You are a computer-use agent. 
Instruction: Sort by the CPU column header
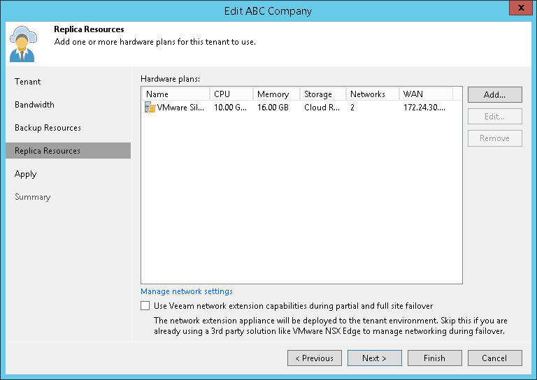(x=231, y=94)
